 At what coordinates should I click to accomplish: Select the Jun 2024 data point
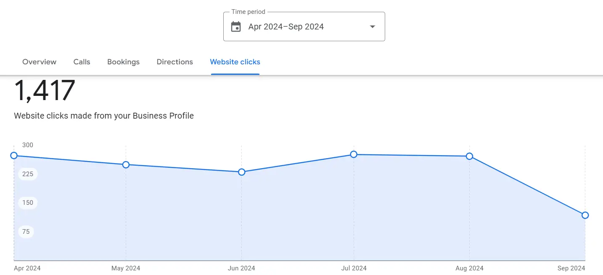point(241,172)
